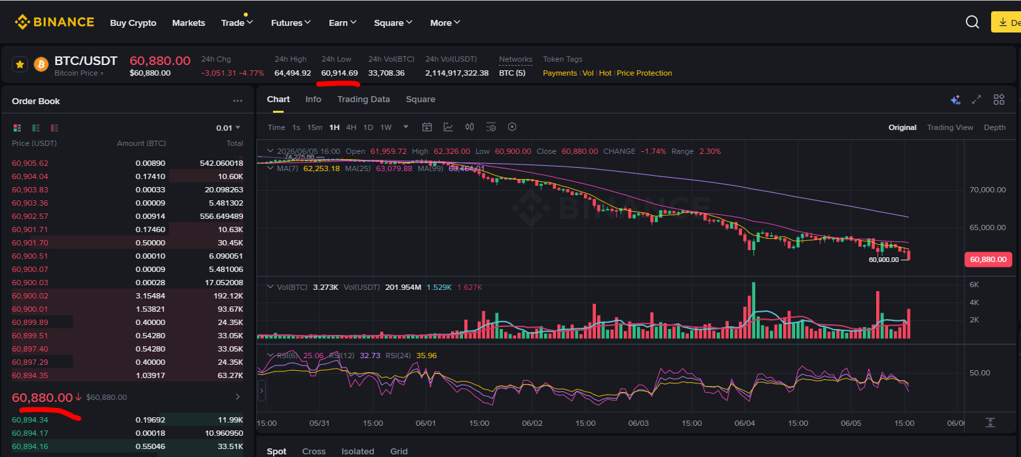The width and height of the screenshot is (1021, 457).
Task: Expand more time intervals dropdown arrow
Action: click(x=406, y=127)
